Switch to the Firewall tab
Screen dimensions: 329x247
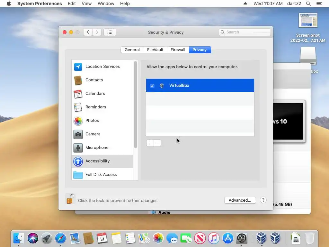(x=178, y=50)
